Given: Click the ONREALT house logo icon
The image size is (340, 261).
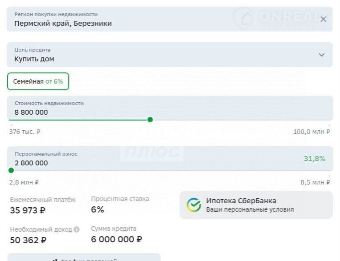Looking at the screenshot, I should click(244, 18).
